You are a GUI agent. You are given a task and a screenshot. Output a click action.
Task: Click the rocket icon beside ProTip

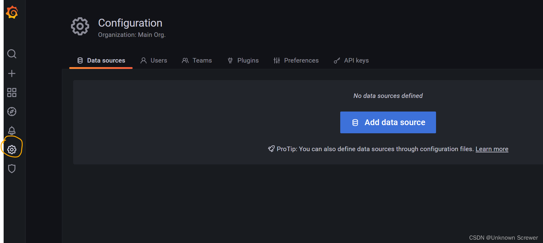click(271, 149)
